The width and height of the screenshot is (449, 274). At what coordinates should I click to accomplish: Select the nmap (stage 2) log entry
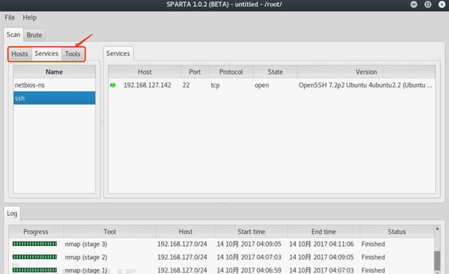86,257
